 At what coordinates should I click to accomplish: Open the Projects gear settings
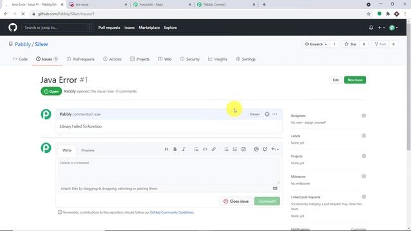pyautogui.click(x=363, y=156)
